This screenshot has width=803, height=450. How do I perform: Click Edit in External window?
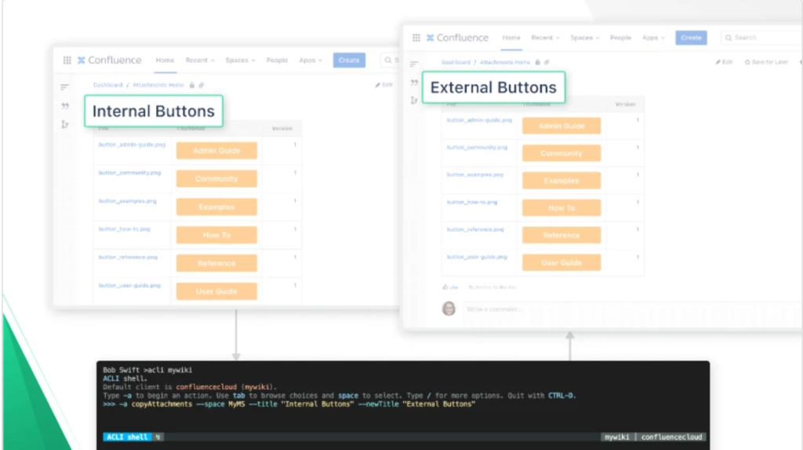tap(724, 62)
